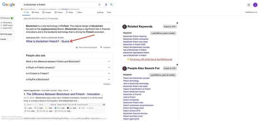Screen dimensions: 259x121
Task: Click the Google logo
Action: coord(8,5)
